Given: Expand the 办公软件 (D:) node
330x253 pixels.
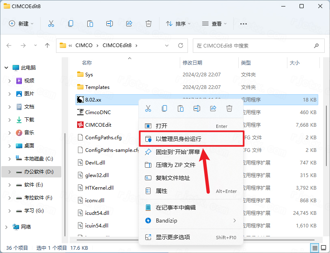Looking at the screenshot, I should click(9, 172).
